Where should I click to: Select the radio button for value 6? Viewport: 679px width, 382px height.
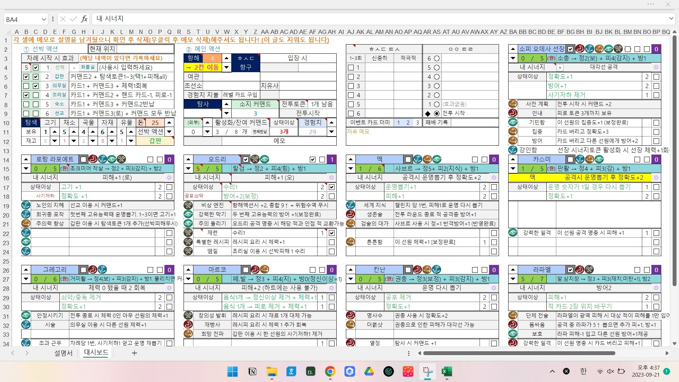437,58
